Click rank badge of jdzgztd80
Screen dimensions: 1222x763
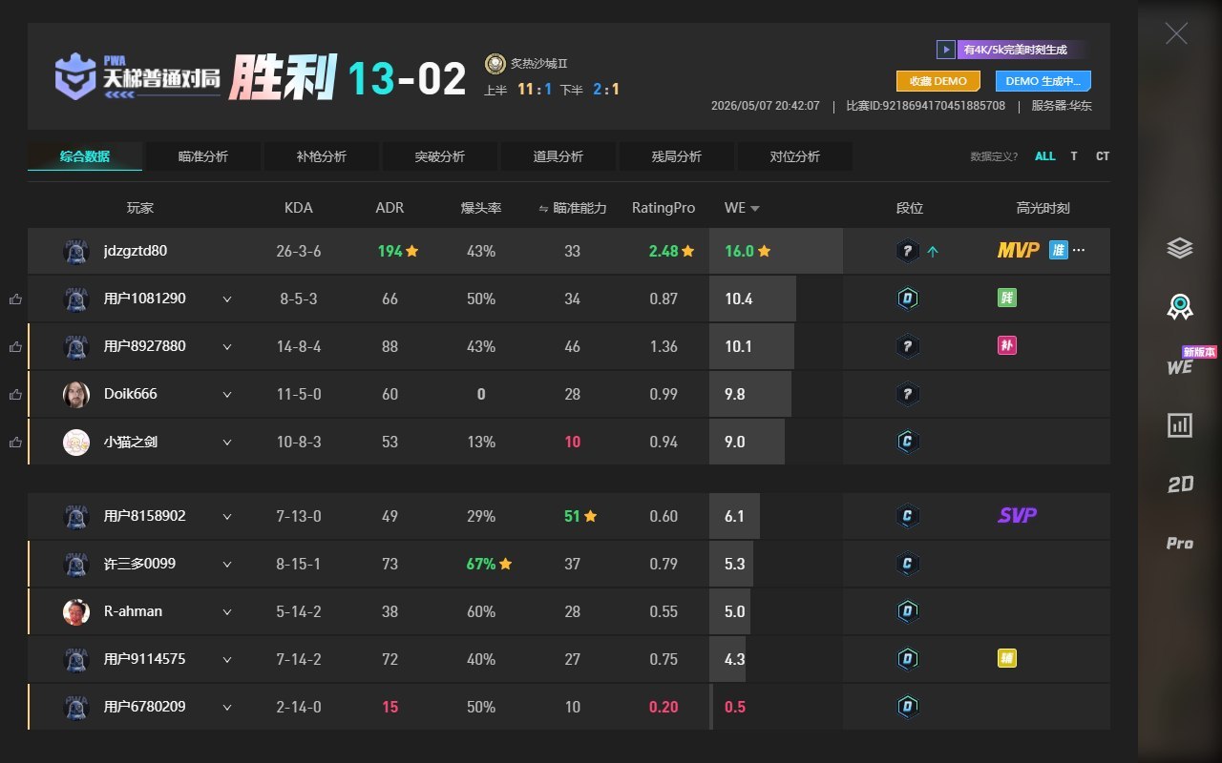coord(907,251)
